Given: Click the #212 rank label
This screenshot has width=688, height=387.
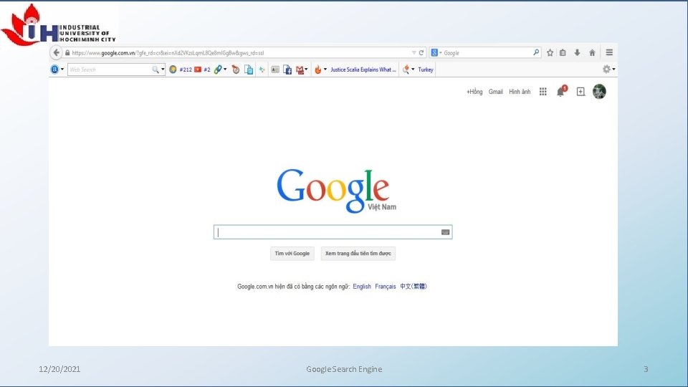Looking at the screenshot, I should [186, 70].
